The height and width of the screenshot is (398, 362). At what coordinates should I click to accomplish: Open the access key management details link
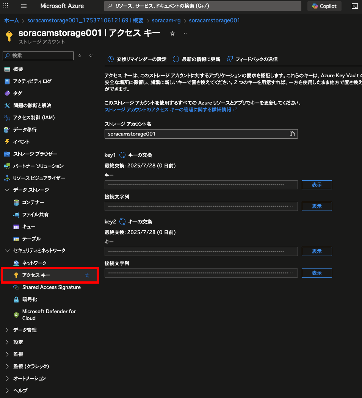pyautogui.click(x=171, y=110)
